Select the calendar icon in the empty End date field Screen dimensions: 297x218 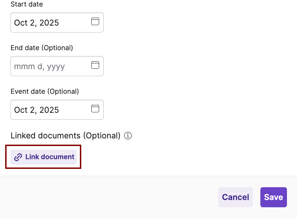pyautogui.click(x=95, y=65)
